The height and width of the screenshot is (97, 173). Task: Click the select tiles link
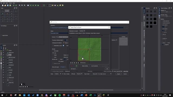[126, 71]
